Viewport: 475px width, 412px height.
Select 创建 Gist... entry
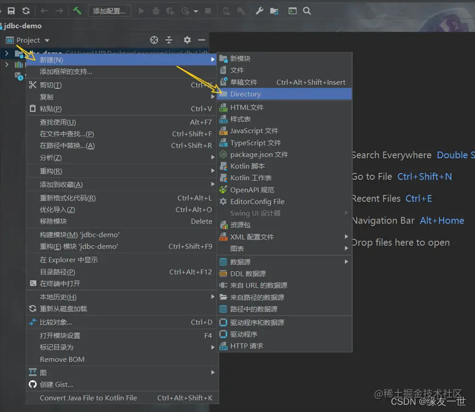pyautogui.click(x=121, y=385)
